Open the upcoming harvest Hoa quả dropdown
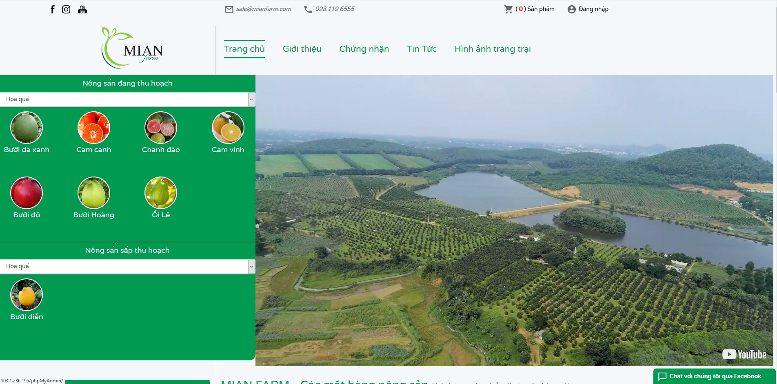Image resolution: width=777 pixels, height=384 pixels. pyautogui.click(x=128, y=267)
